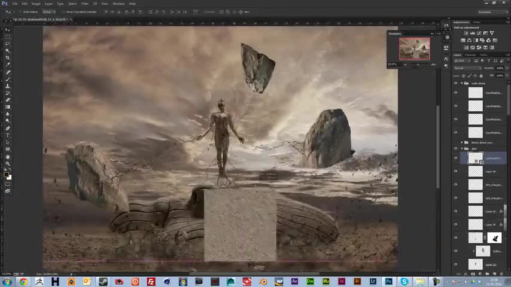Hide the top 'rocks above' group
The width and height of the screenshot is (511, 287).
[x=455, y=83]
